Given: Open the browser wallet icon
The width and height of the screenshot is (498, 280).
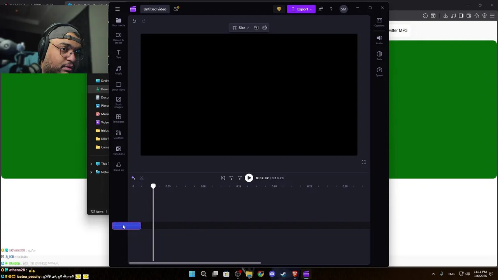Looking at the screenshot, I should (x=469, y=16).
